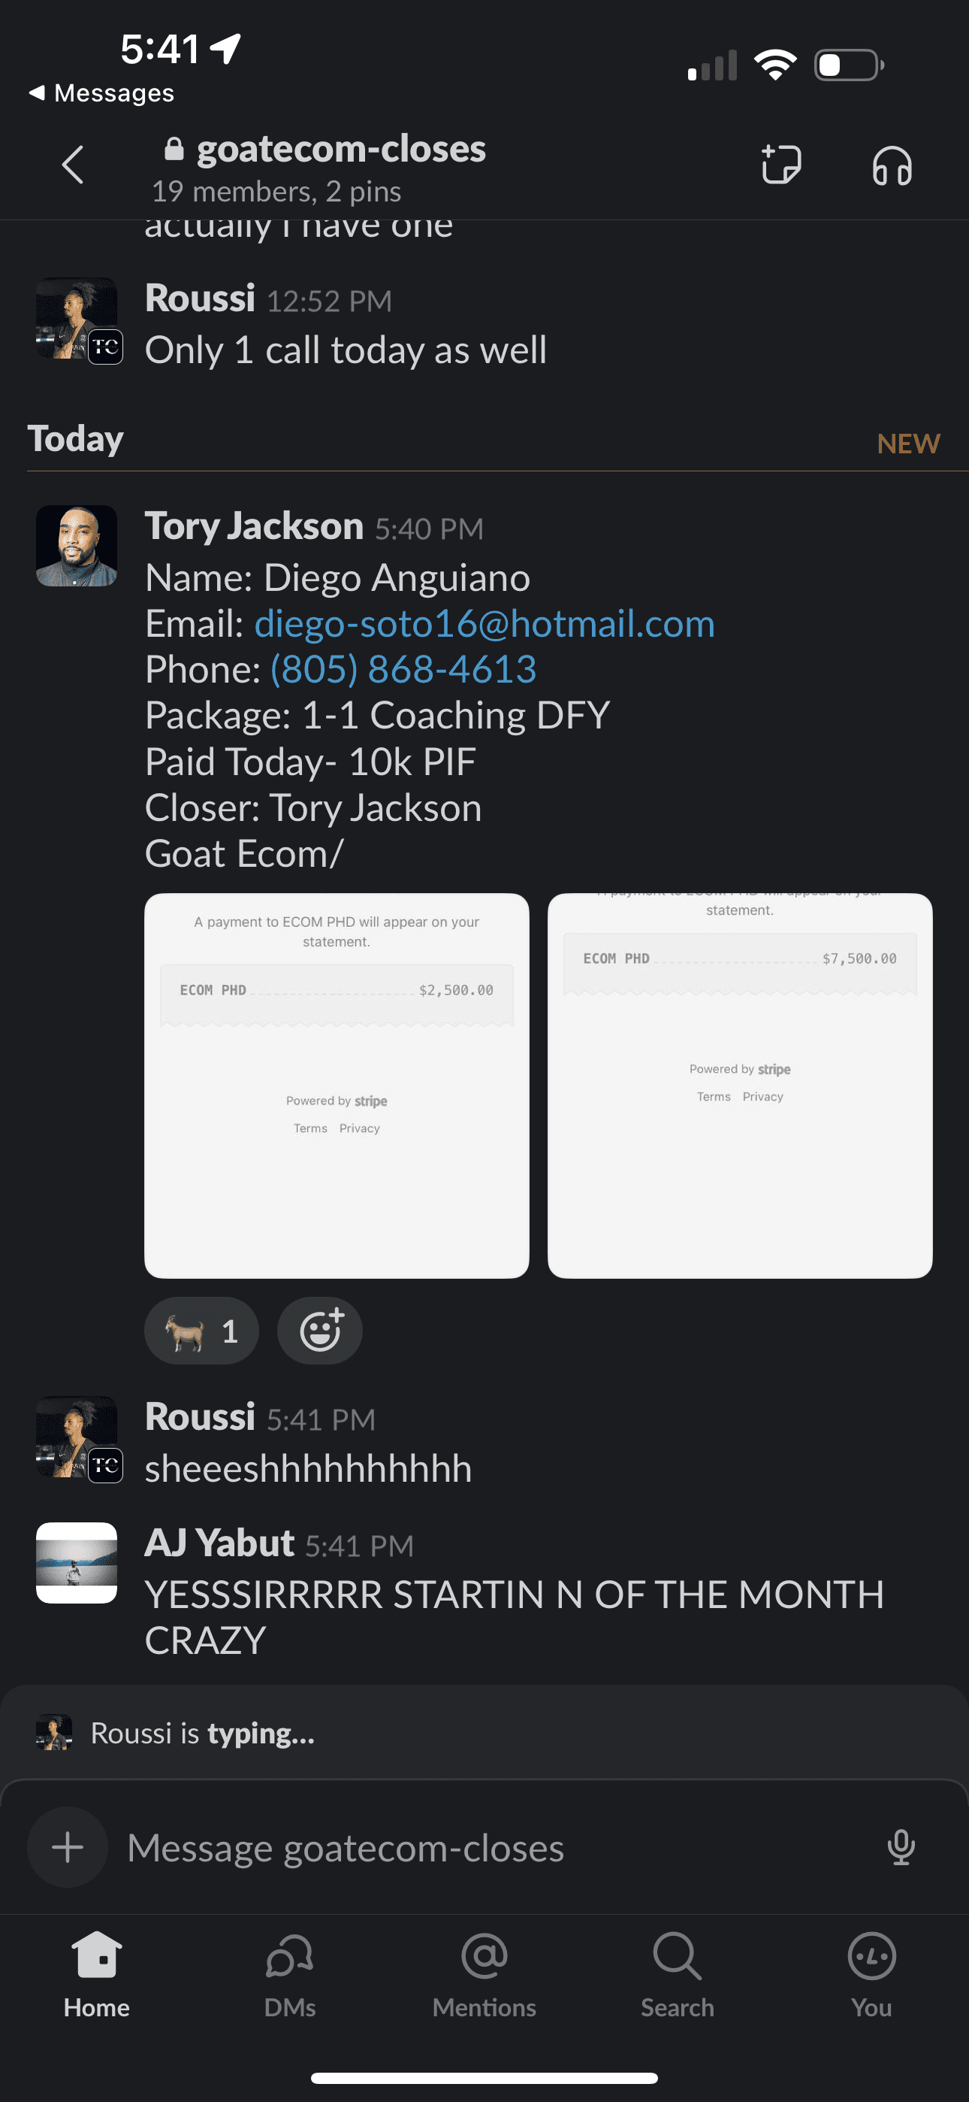Screen dimensions: 969x2102
Task: Tap the microphone icon in message box
Action: [901, 1847]
